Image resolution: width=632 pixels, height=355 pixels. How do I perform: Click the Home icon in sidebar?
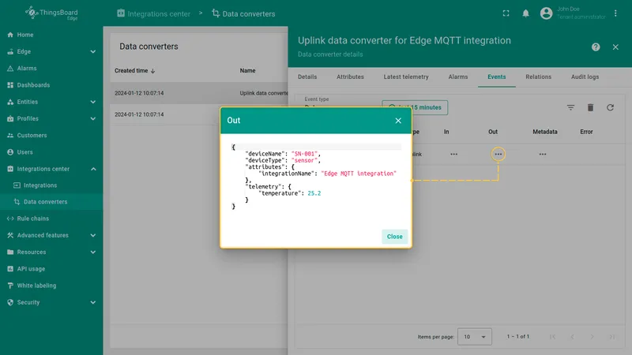10,35
